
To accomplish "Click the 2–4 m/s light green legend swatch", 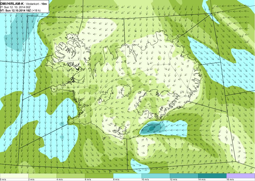I will 42,176.
